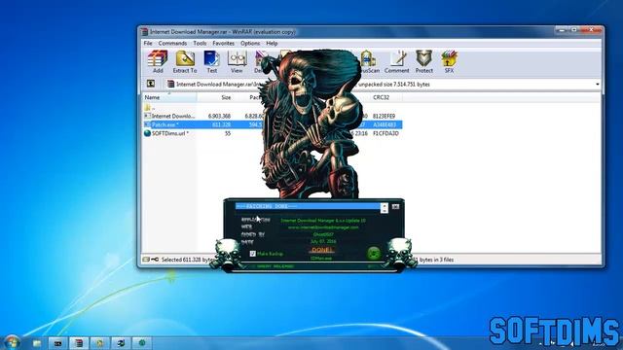Click the WinRAR books taskbar icon
This screenshot has height=350, width=623.
(x=79, y=343)
